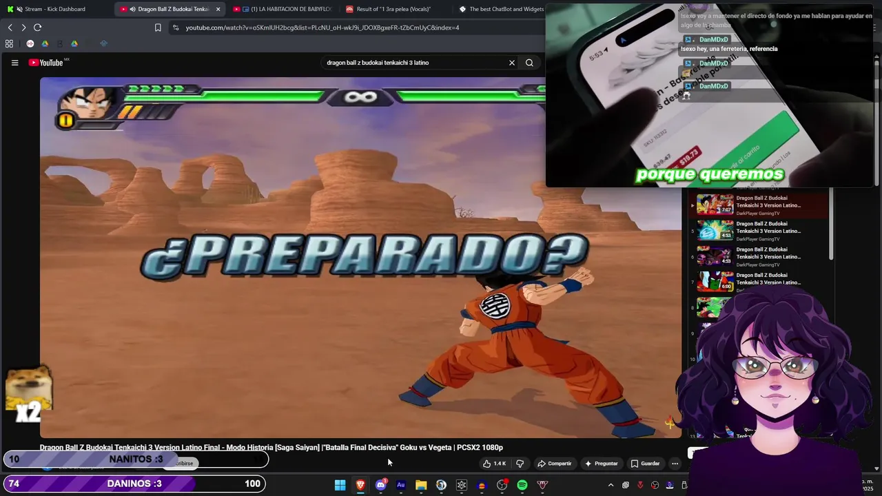Open the three-dot more actions menu
Screen dimensions: 882x496
tap(675, 464)
